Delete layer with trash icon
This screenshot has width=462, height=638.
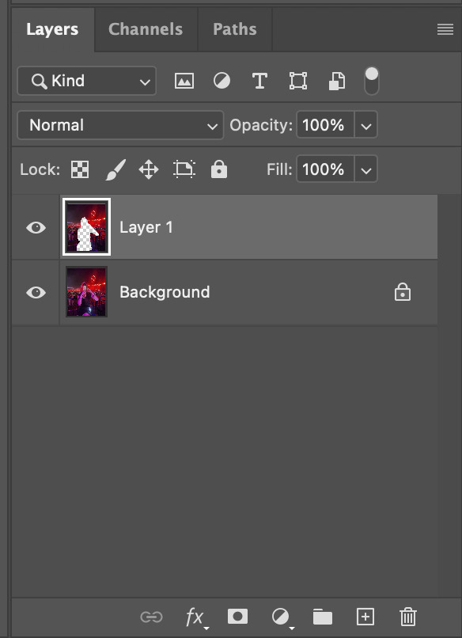coord(408,617)
